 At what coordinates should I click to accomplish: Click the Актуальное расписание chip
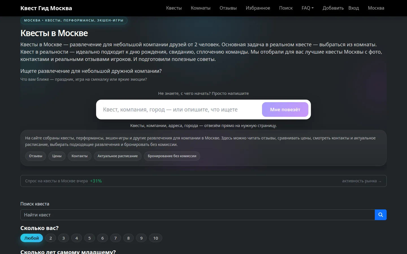pyautogui.click(x=118, y=156)
